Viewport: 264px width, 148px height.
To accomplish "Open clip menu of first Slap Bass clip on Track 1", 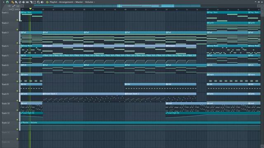I will tap(21, 12).
